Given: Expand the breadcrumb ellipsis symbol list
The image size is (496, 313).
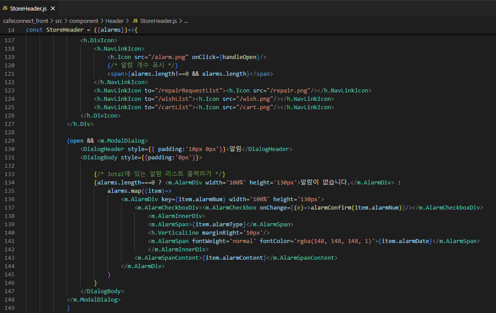Looking at the screenshot, I should tap(186, 21).
